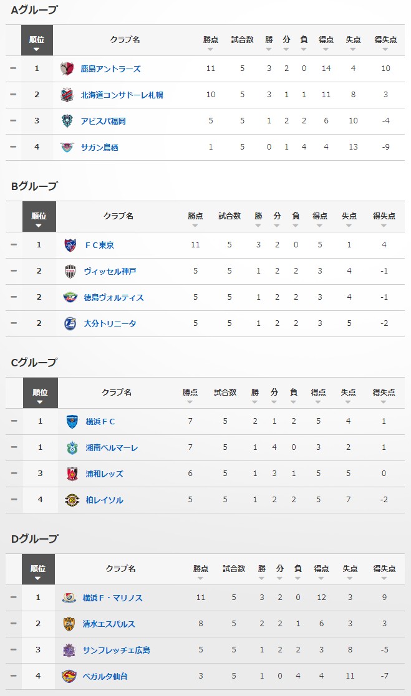This screenshot has width=411, height=696.
Task: Open the 徳島ヴォルティス club link
Action: (114, 297)
